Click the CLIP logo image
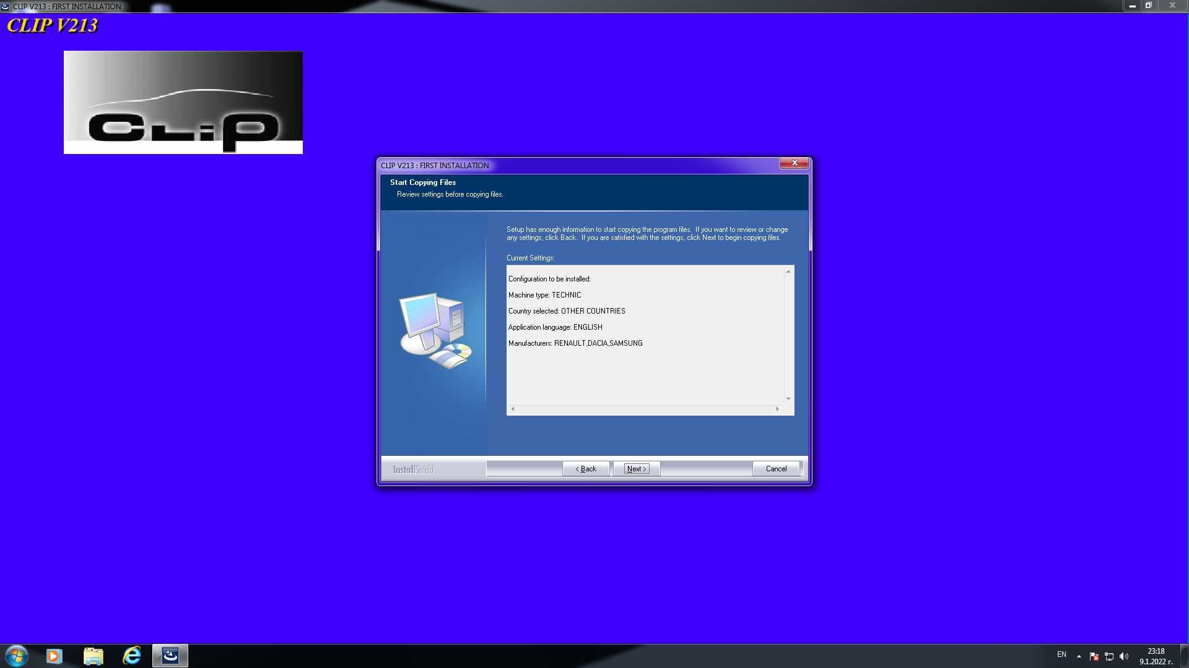The width and height of the screenshot is (1189, 668). point(183,102)
